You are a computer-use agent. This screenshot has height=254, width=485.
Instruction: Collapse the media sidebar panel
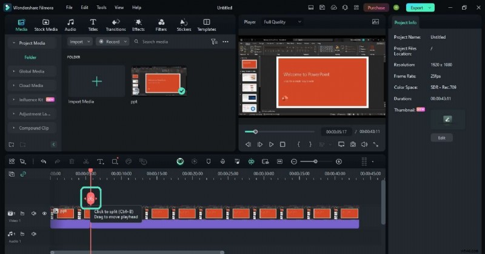(x=53, y=145)
